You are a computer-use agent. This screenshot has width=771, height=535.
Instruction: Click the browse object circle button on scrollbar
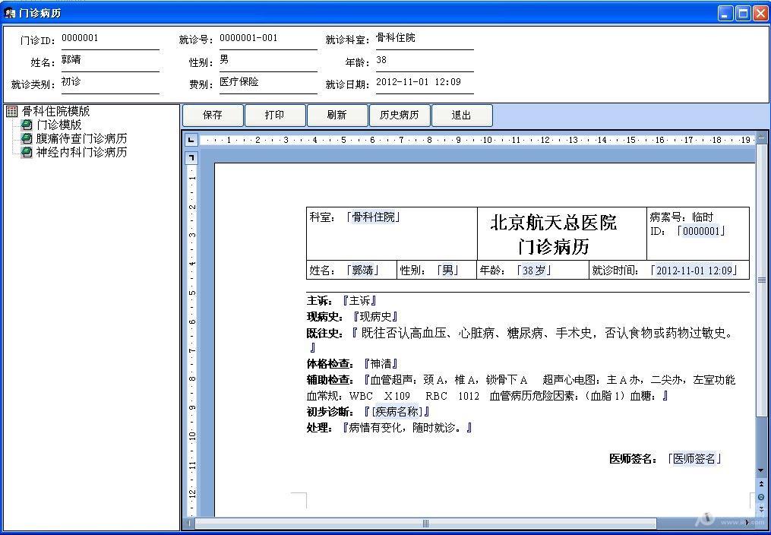[761, 497]
